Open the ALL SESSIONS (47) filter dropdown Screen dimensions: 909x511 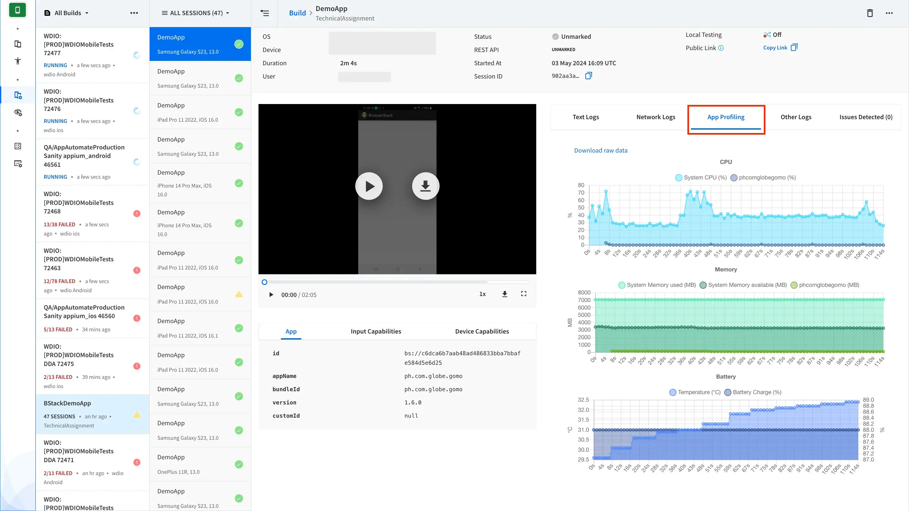click(196, 13)
